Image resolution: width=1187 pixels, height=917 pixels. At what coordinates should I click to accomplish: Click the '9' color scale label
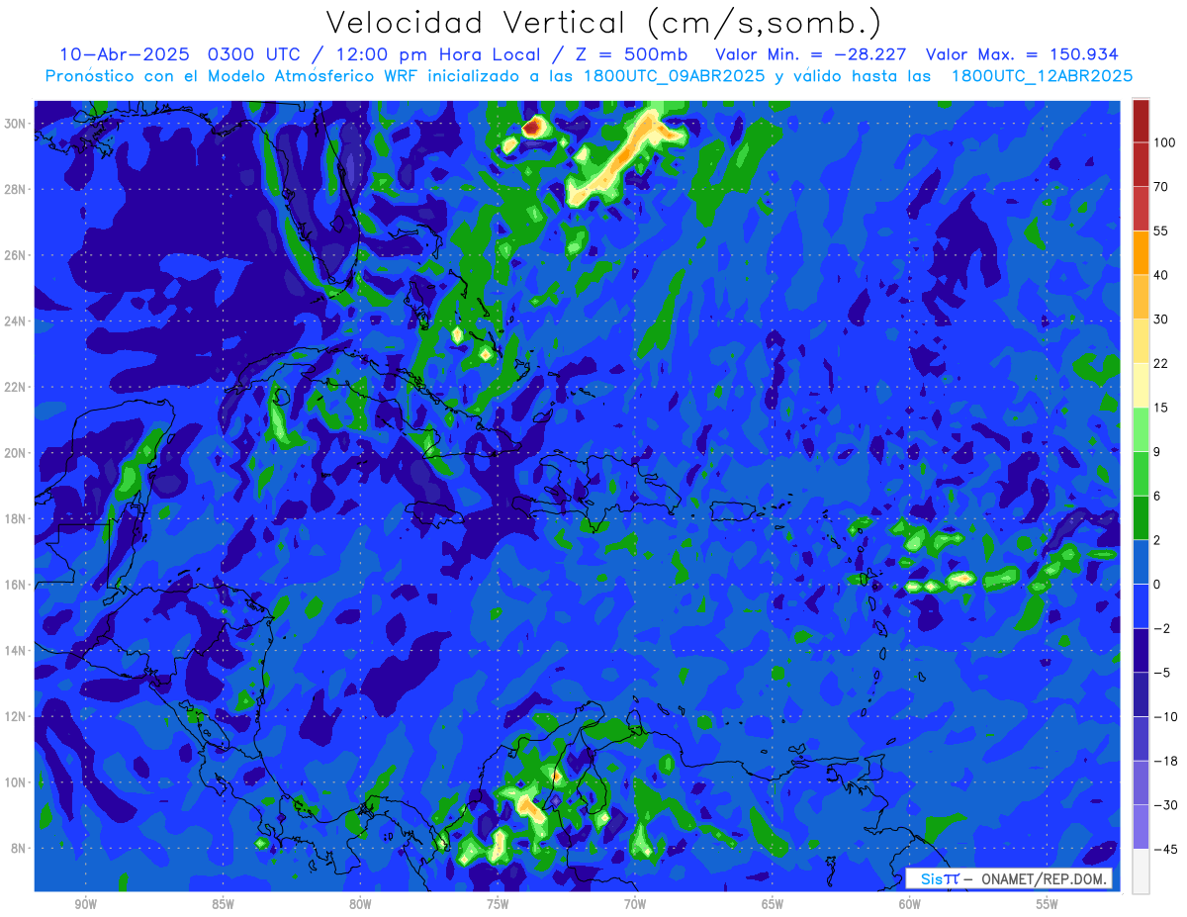click(1157, 451)
